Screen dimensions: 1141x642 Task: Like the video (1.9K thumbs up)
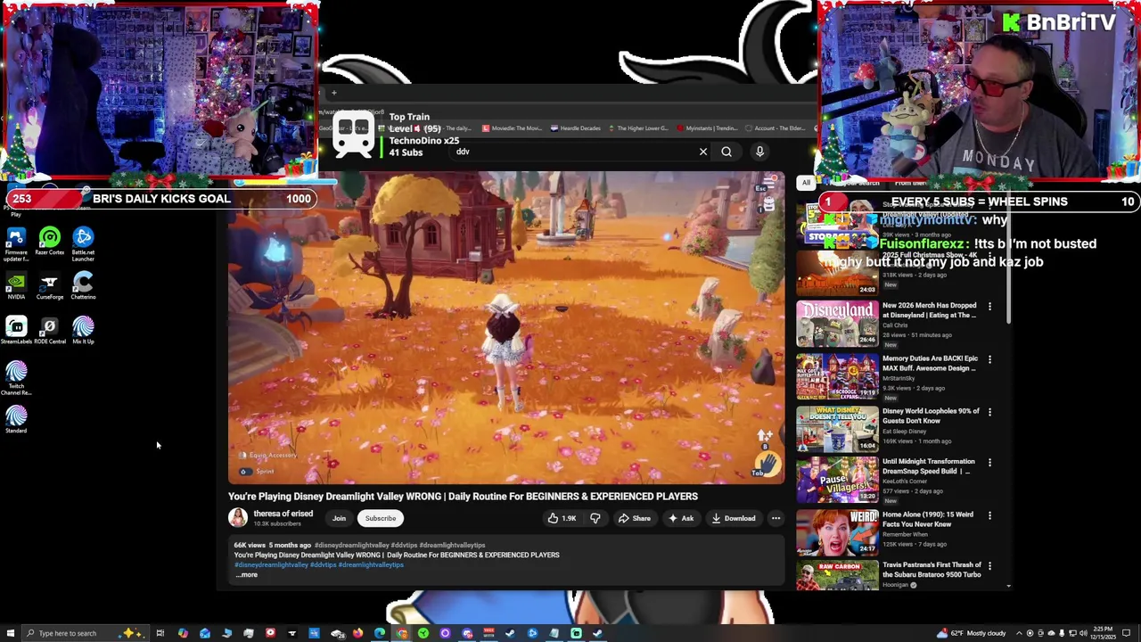coord(561,518)
